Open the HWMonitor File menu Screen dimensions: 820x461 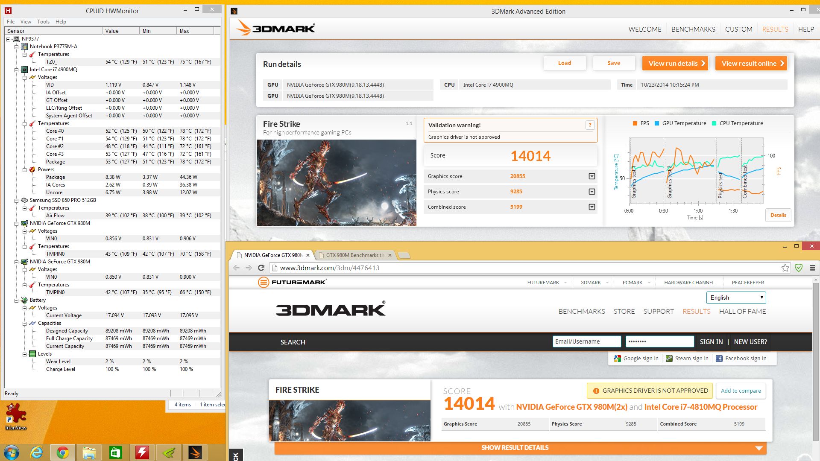pos(11,21)
